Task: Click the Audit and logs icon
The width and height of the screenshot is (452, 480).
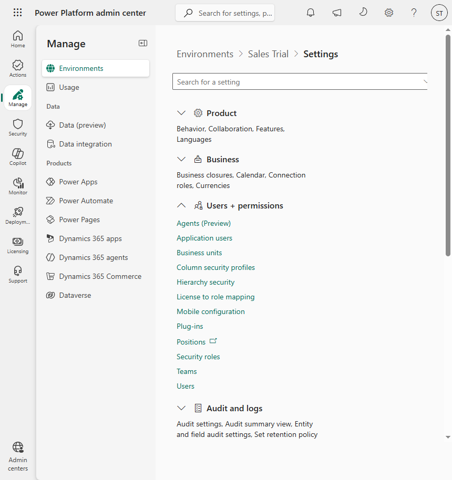Action: tap(198, 408)
